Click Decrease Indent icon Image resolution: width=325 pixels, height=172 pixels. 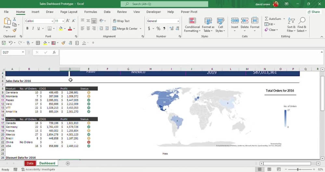point(101,28)
